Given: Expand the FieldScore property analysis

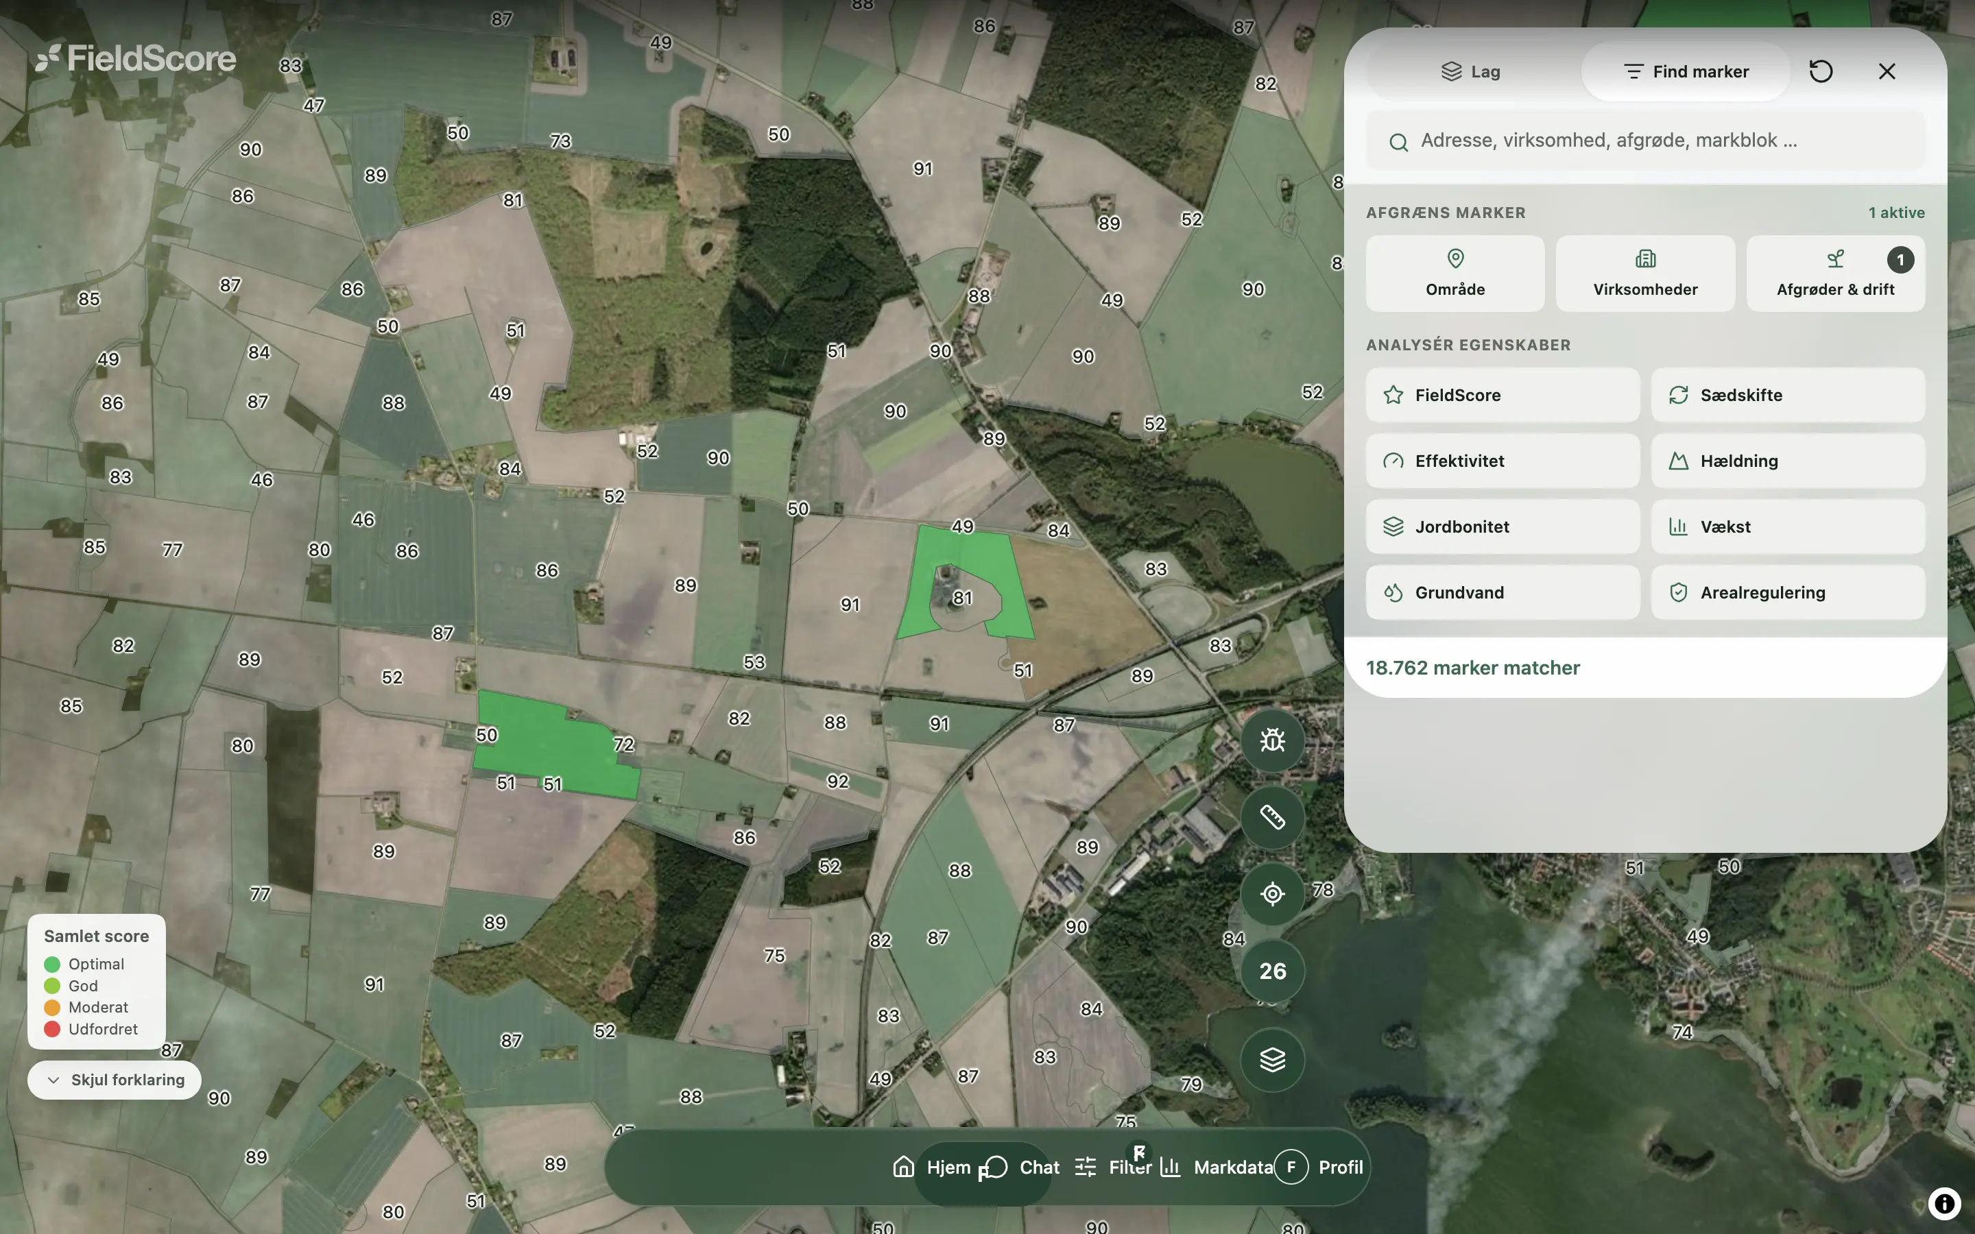Looking at the screenshot, I should click(x=1503, y=395).
